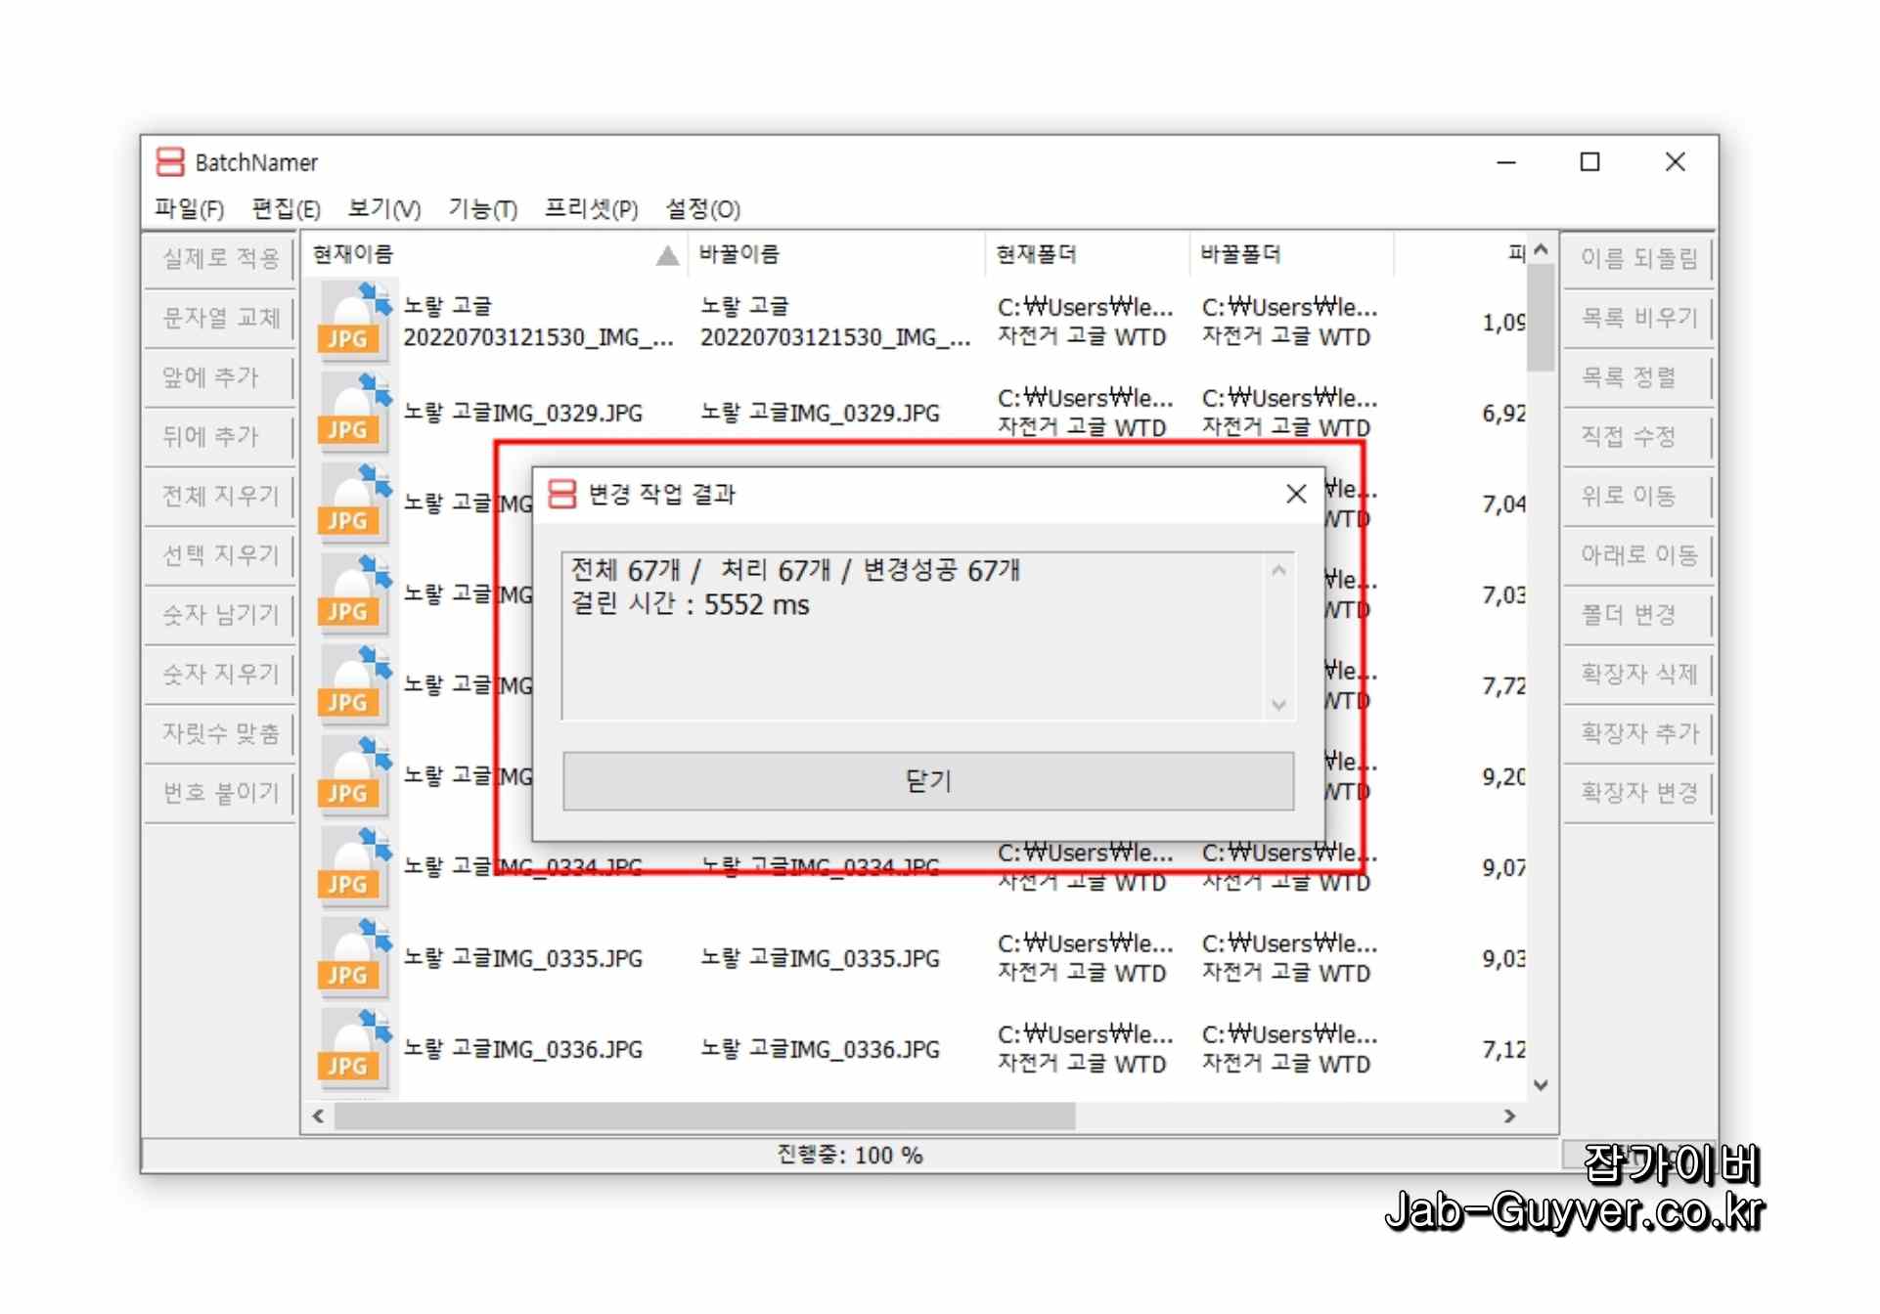This screenshot has height=1314, width=1880.
Task: Click the 현재폴더 column header
Action: (x=1036, y=255)
